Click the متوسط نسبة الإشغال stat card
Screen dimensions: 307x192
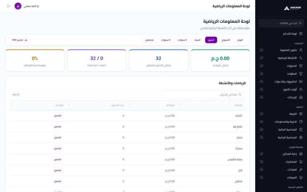tap(35, 60)
